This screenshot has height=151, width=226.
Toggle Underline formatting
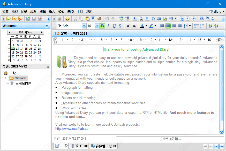tap(114, 26)
